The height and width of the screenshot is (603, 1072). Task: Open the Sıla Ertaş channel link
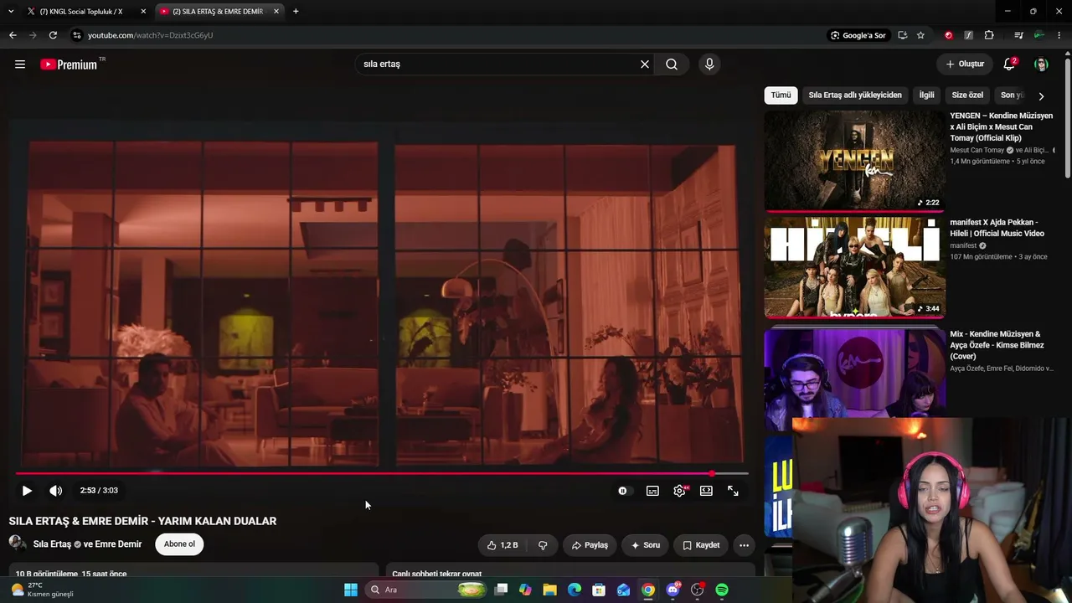click(x=52, y=544)
